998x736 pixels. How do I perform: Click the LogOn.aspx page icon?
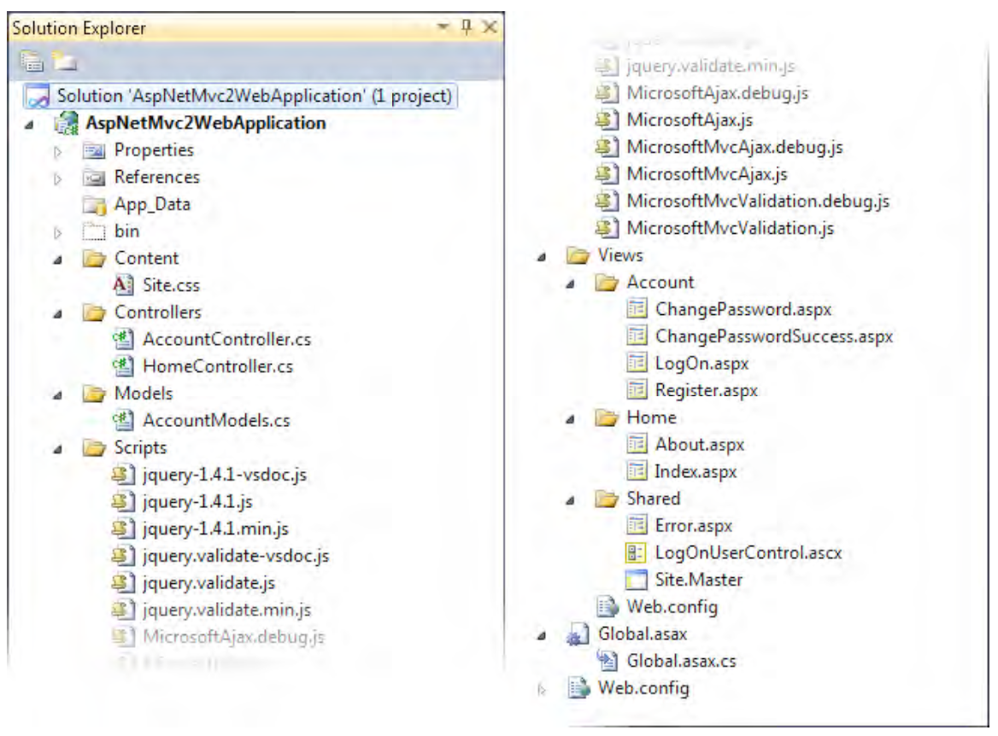point(637,363)
